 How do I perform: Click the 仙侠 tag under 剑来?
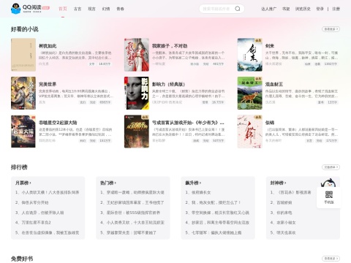coord(307,64)
